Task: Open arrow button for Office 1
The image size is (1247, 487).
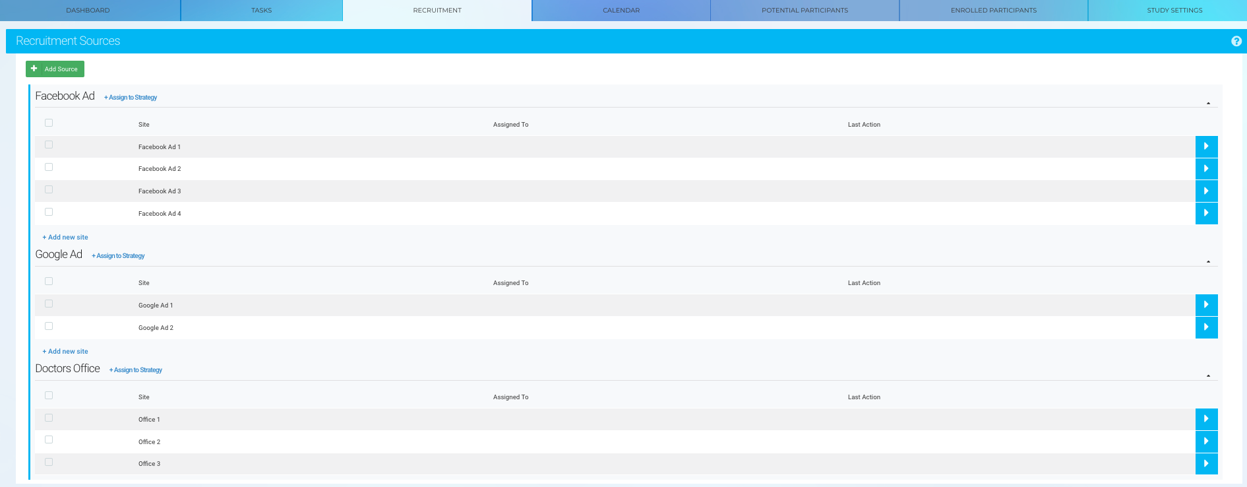Action: 1206,419
